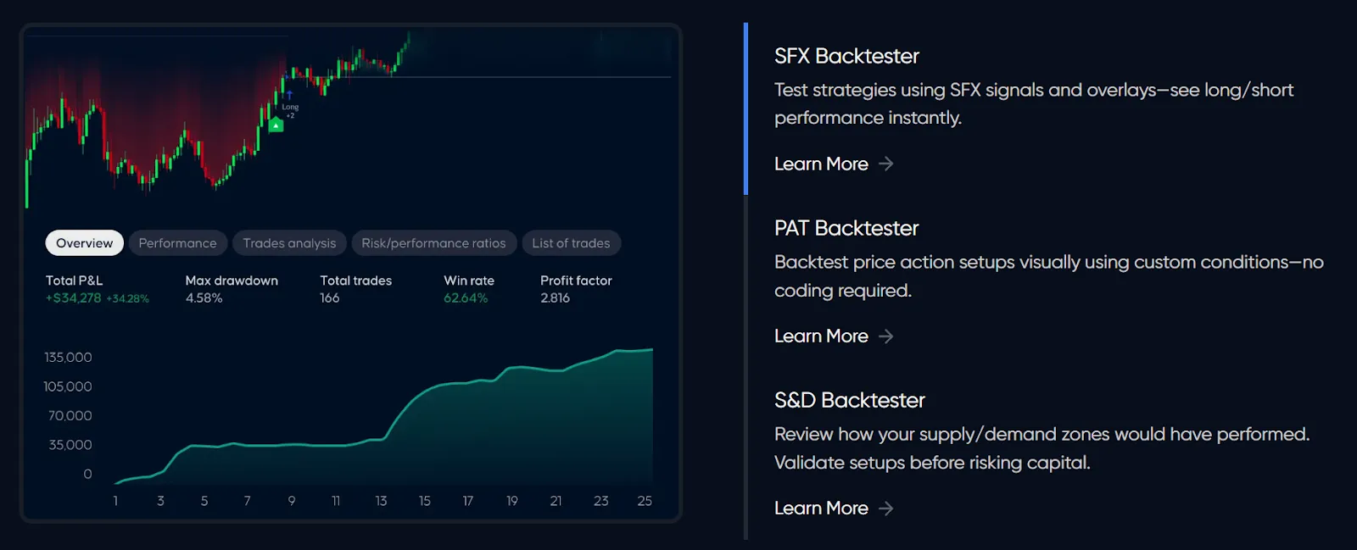Image resolution: width=1357 pixels, height=550 pixels.
Task: Select the S&D Backtester heading
Action: click(x=849, y=400)
